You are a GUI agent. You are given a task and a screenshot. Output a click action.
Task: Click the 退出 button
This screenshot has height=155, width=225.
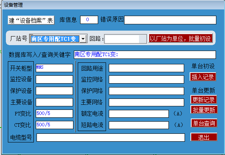(x=204, y=137)
